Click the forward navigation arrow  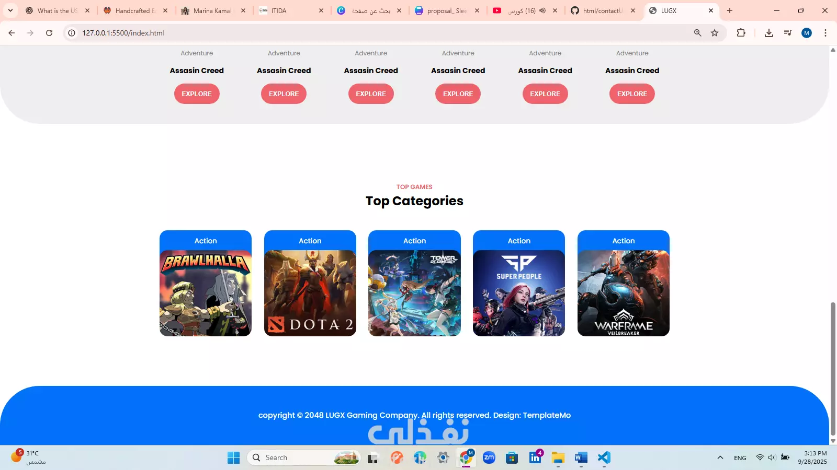[30, 33]
